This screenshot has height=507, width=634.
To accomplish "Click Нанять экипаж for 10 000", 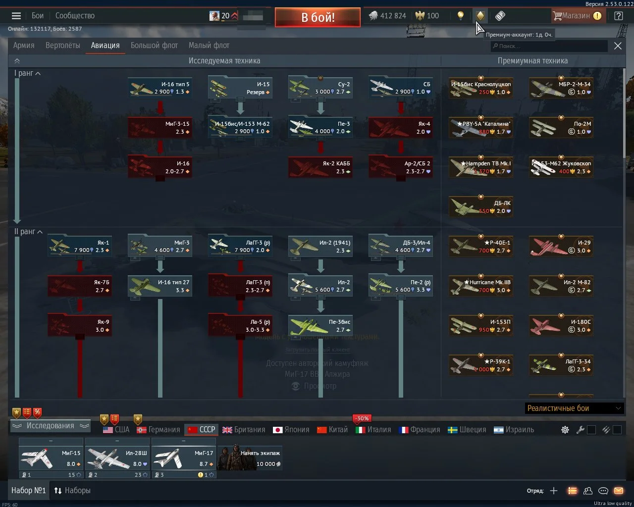I will pyautogui.click(x=250, y=457).
